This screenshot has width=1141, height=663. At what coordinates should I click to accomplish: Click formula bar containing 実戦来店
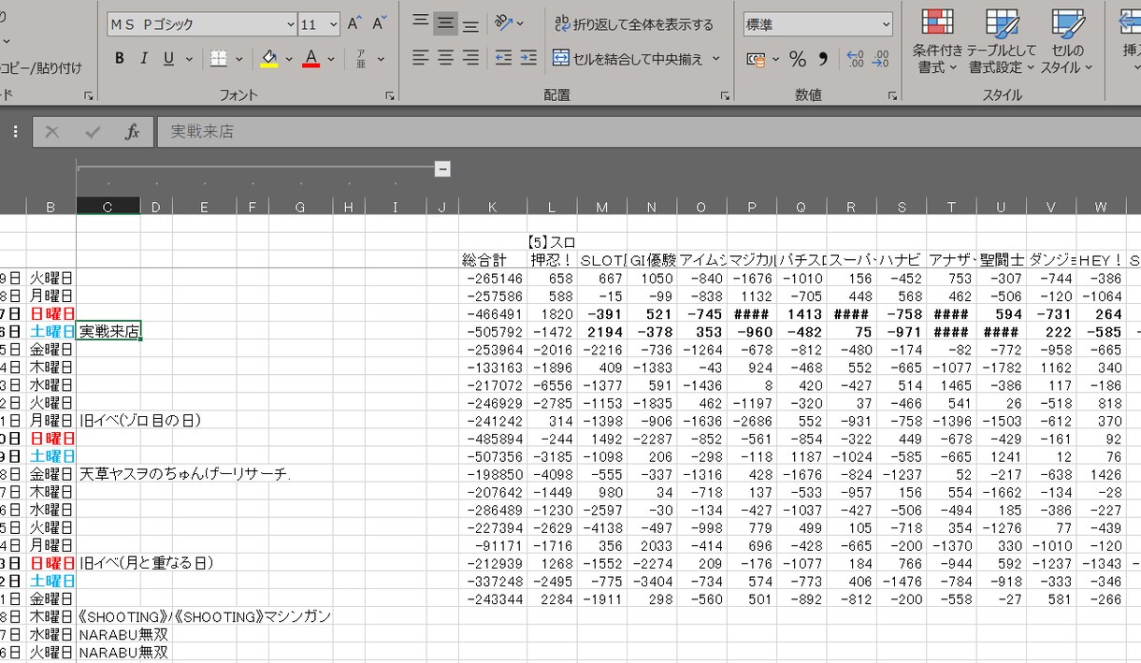[649, 132]
